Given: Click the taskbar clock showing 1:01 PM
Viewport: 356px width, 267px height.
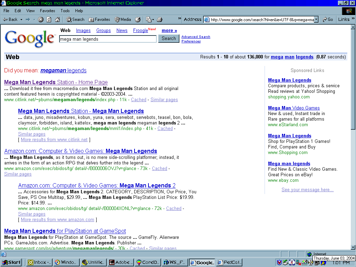Looking at the screenshot, I should coord(341,263).
